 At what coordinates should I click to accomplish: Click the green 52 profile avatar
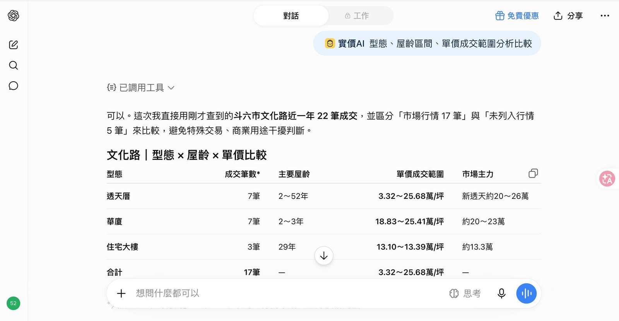click(x=14, y=303)
